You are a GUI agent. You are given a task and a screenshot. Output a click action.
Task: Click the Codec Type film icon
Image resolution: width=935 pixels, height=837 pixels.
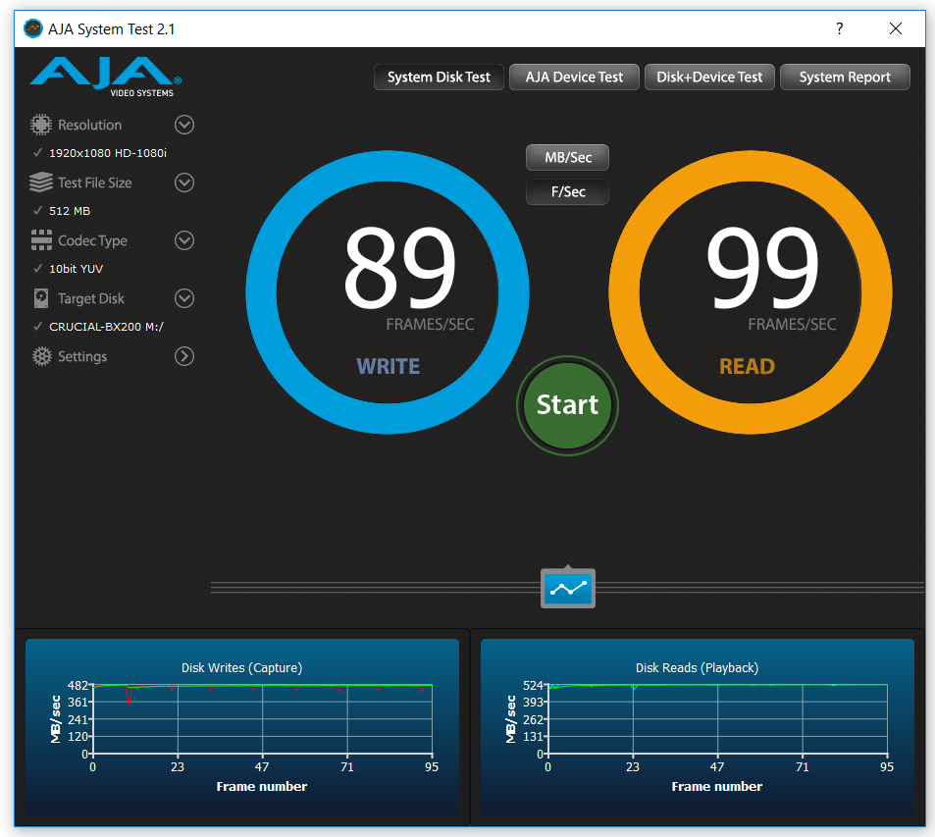coord(41,240)
